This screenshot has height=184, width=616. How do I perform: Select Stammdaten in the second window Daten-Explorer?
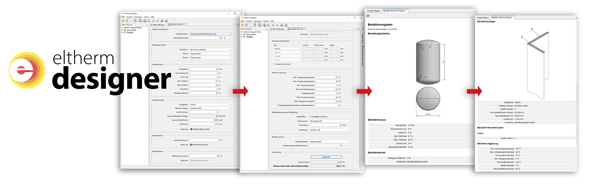coord(251,34)
